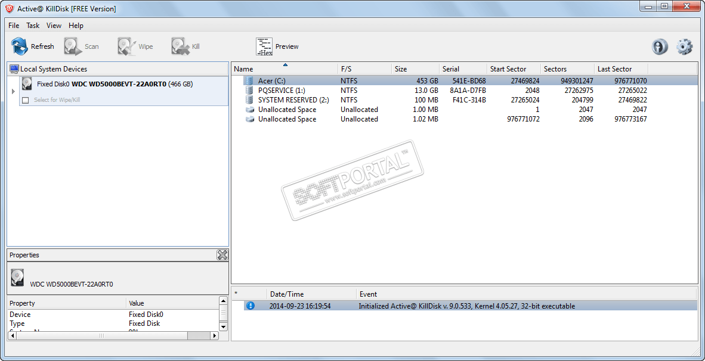The height and width of the screenshot is (361, 705).
Task: Click the properties horizontal scrollbar thumb
Action: pyautogui.click(x=102, y=335)
